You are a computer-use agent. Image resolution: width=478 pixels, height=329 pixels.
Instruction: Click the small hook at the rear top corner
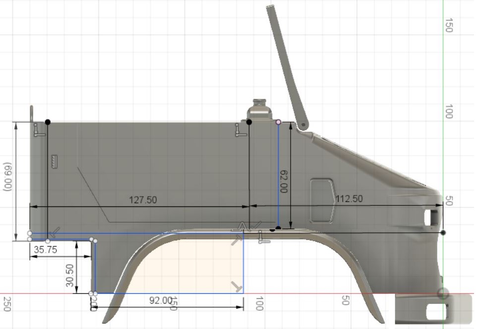click(x=31, y=114)
